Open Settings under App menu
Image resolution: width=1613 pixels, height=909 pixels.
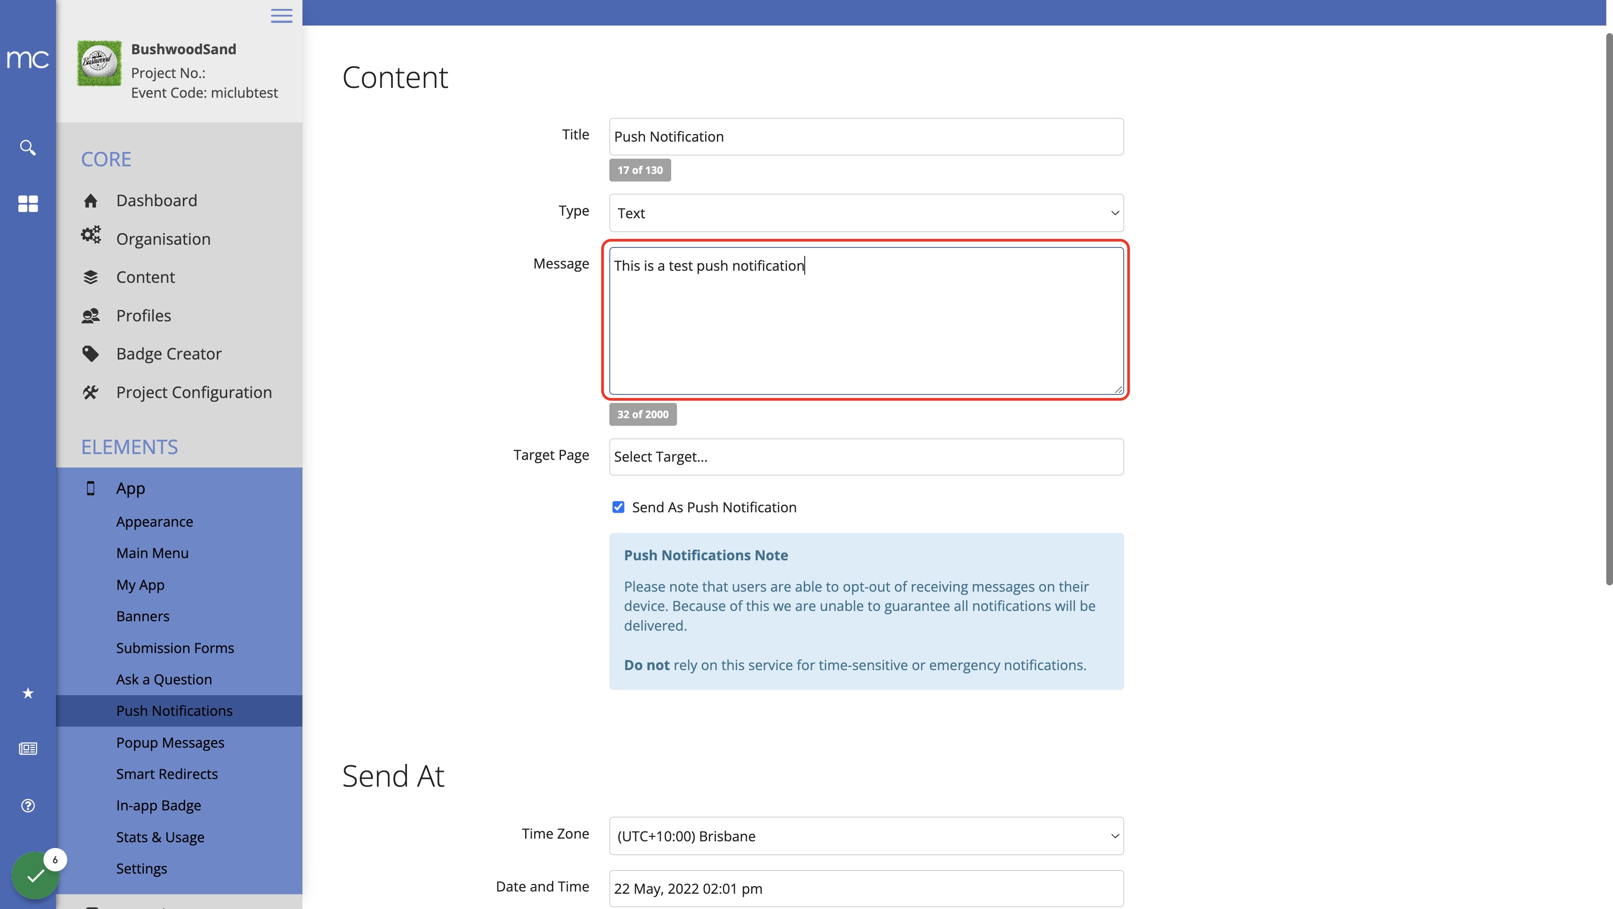tap(142, 868)
